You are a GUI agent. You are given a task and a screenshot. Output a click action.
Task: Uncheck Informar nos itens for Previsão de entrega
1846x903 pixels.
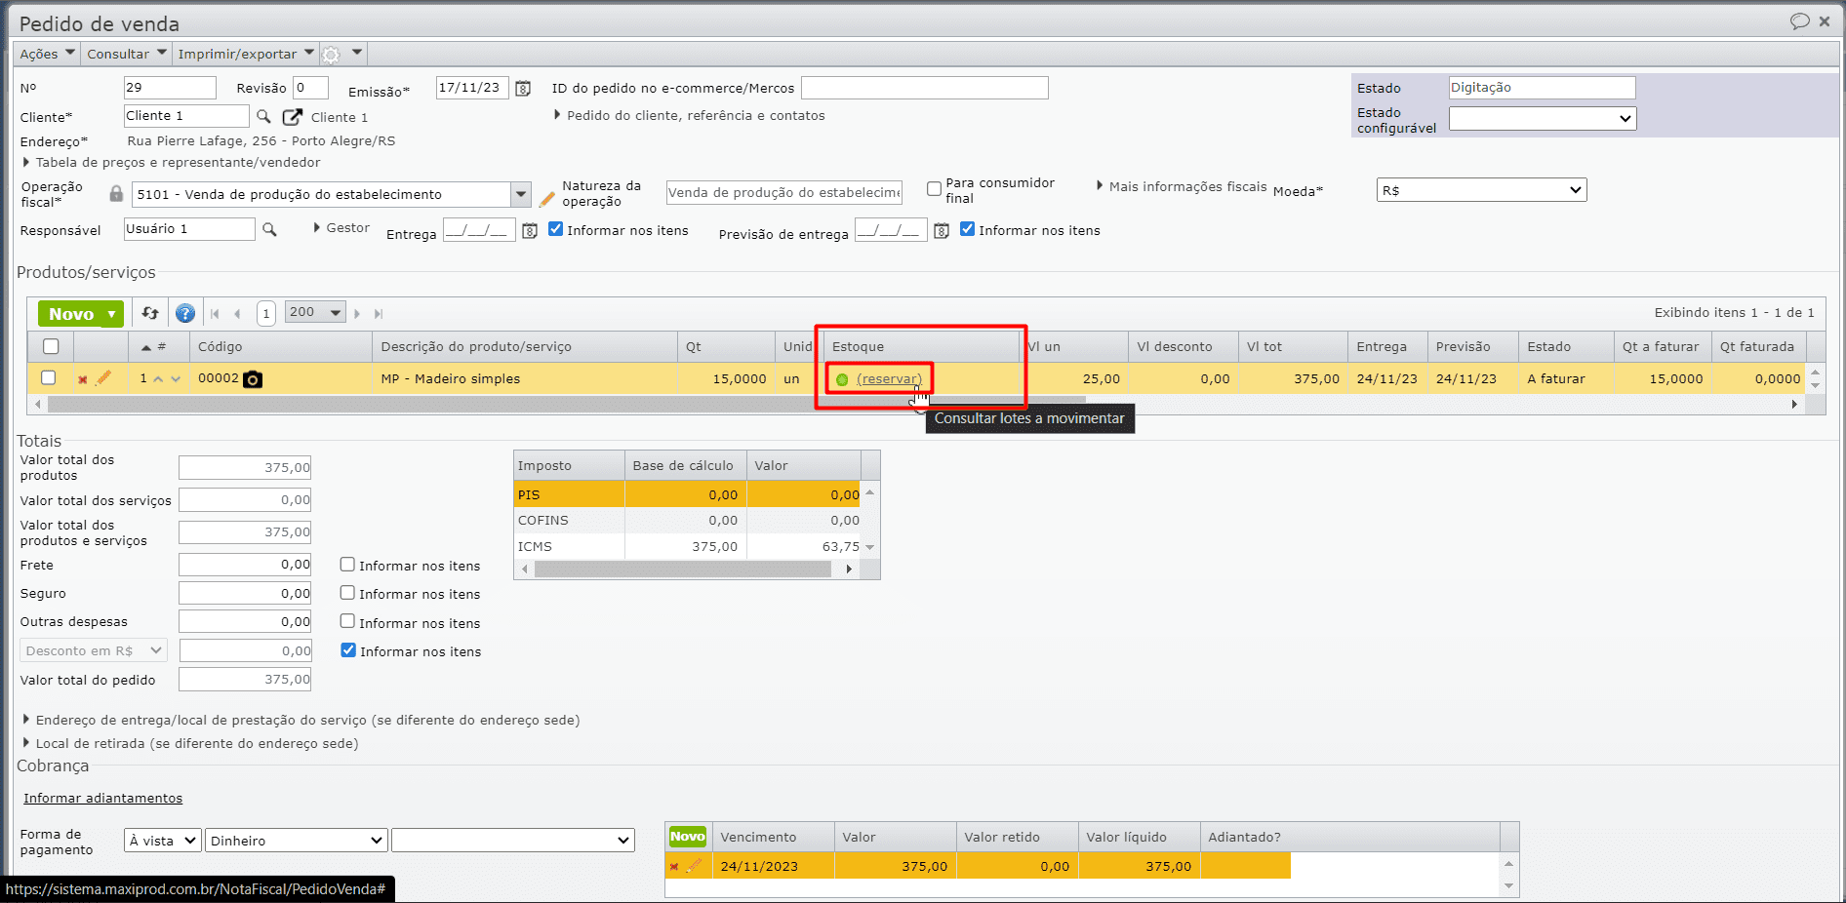pyautogui.click(x=968, y=229)
